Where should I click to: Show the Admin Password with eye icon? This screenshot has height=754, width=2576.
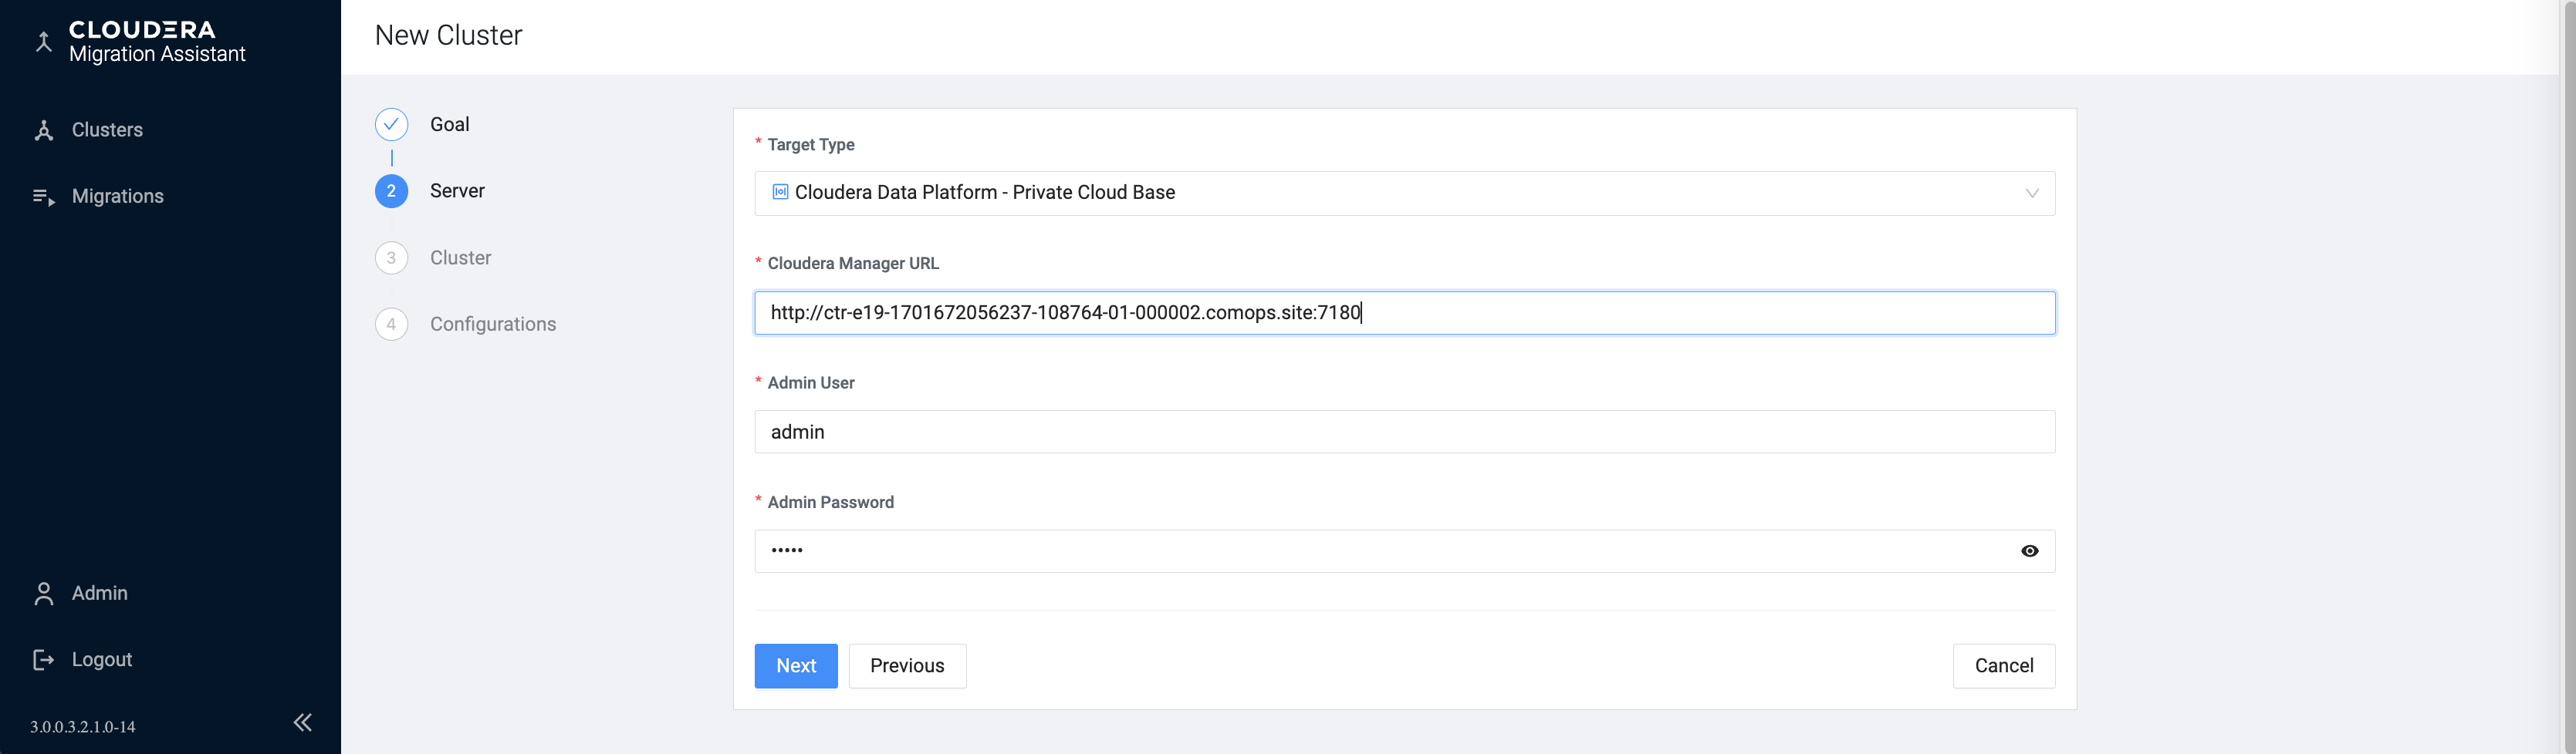[x=2029, y=551]
